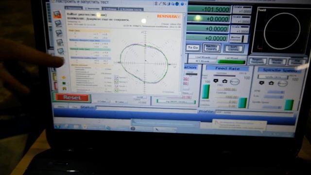
Task: Click the Last Wizard button
Action: [x=232, y=58]
